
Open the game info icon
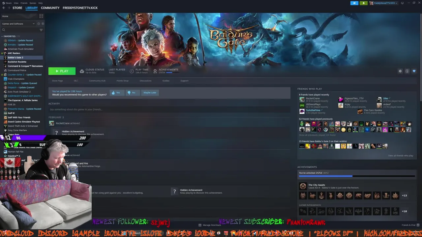click(x=407, y=71)
